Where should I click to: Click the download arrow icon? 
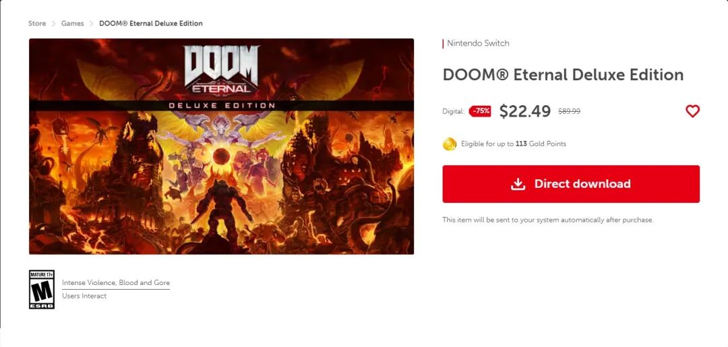tap(518, 184)
